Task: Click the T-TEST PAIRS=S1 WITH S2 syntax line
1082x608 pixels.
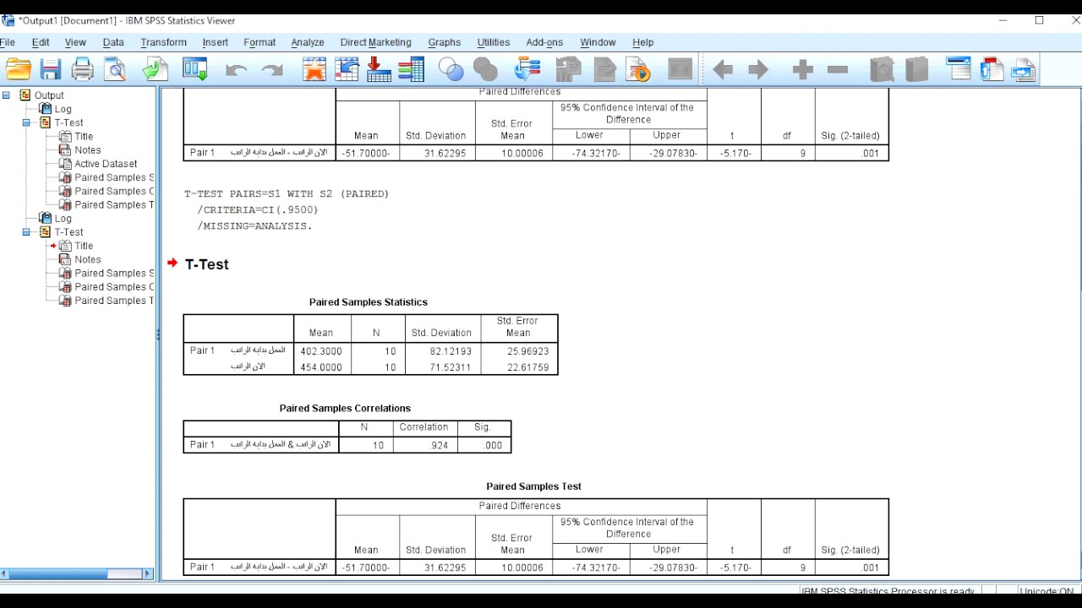Action: coord(287,193)
